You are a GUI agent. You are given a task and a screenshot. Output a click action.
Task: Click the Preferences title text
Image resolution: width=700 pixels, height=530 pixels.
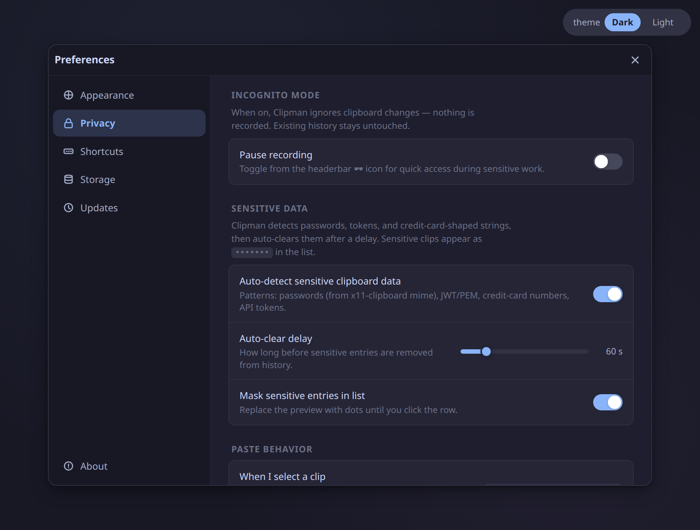click(x=84, y=60)
